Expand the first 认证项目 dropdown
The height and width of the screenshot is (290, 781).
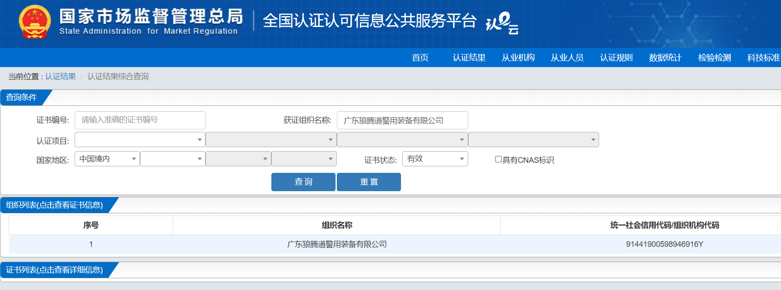[140, 140]
